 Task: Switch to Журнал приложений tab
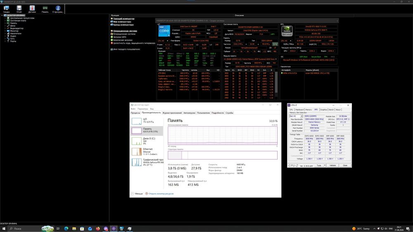(x=172, y=113)
